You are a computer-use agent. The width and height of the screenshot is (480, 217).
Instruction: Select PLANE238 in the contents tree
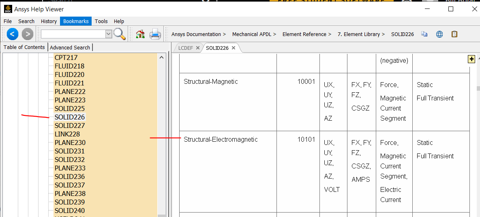click(x=70, y=194)
